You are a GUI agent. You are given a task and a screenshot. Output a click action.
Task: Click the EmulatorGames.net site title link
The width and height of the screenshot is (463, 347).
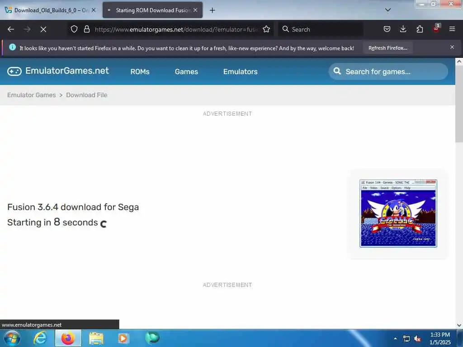pyautogui.click(x=67, y=71)
